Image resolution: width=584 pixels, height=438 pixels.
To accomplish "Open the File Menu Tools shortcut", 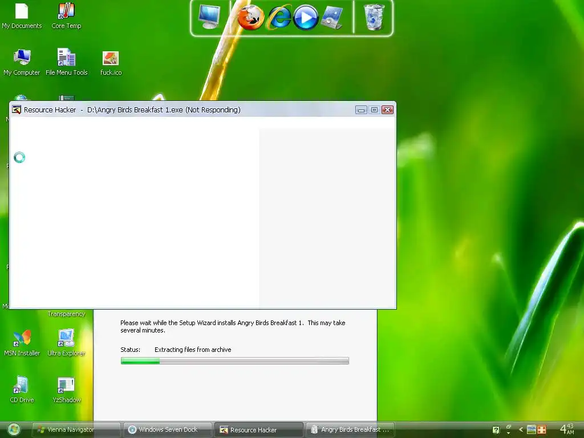I will pos(66,62).
